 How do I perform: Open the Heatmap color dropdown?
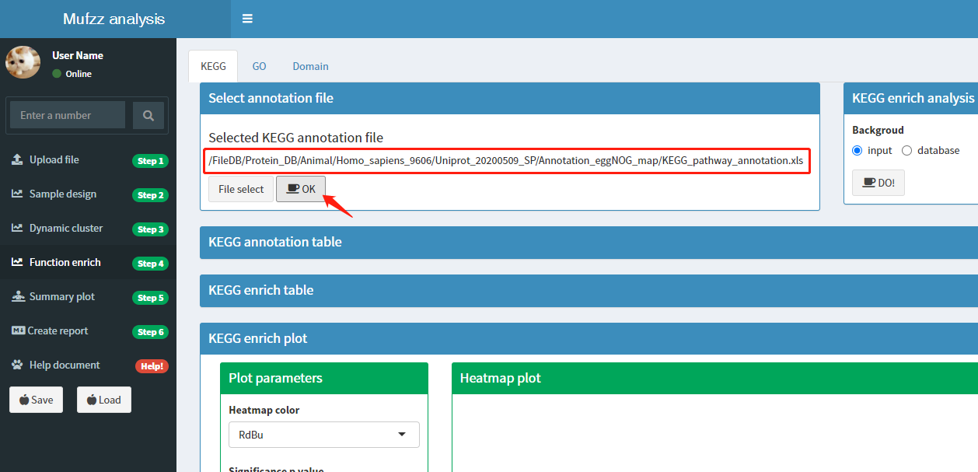coord(323,435)
